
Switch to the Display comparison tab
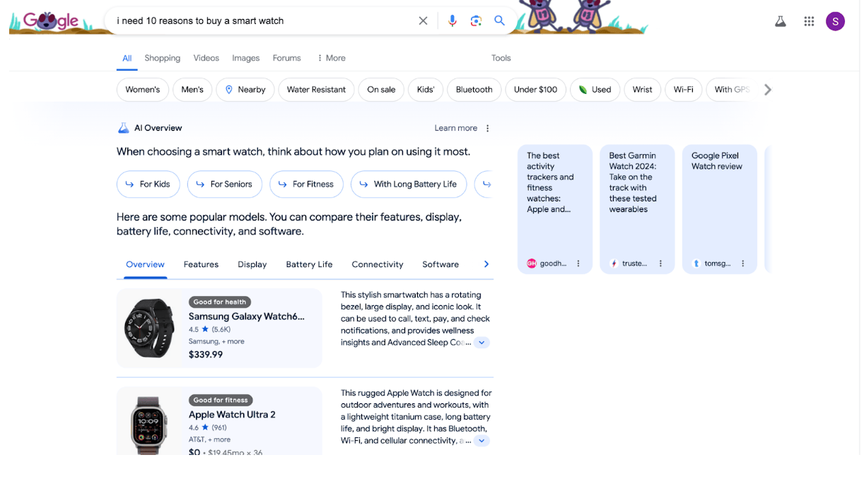point(252,264)
